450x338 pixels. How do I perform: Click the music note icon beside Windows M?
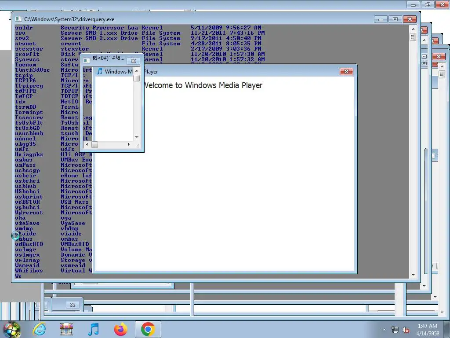pyautogui.click(x=99, y=71)
